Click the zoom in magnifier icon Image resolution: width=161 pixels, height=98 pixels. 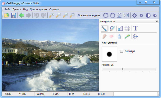tap(51, 15)
